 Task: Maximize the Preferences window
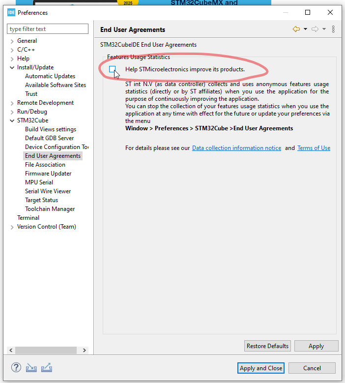pyautogui.click(x=308, y=12)
